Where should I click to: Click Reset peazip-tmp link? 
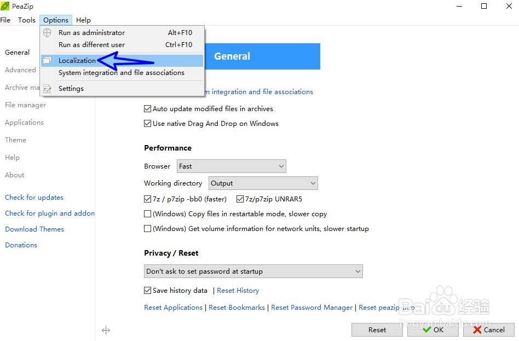pyautogui.click(x=387, y=308)
